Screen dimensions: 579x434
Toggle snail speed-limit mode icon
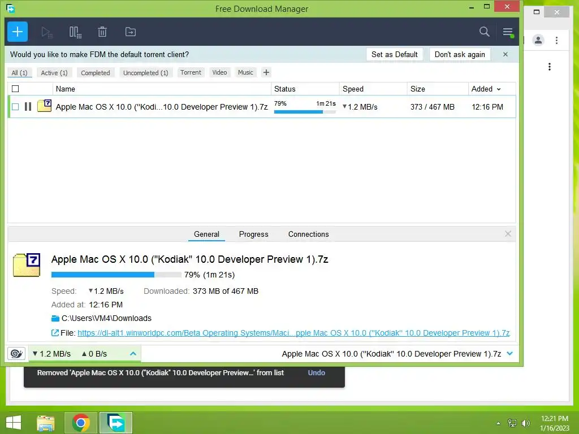tap(16, 354)
